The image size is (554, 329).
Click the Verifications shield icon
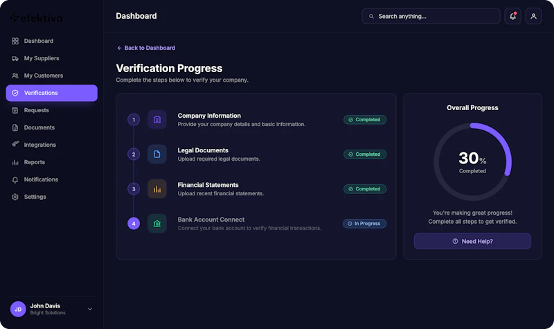coord(15,93)
